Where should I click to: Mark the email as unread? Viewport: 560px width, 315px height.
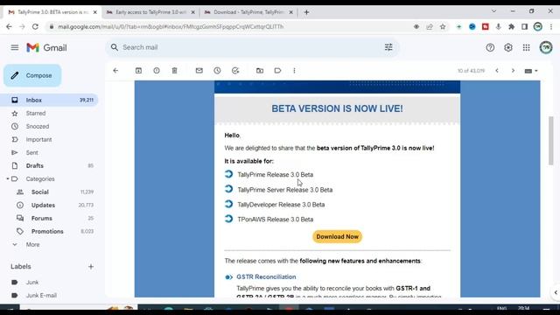click(x=199, y=71)
